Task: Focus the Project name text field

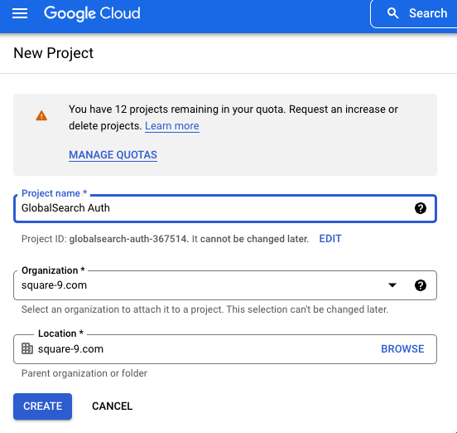Action: point(225,208)
